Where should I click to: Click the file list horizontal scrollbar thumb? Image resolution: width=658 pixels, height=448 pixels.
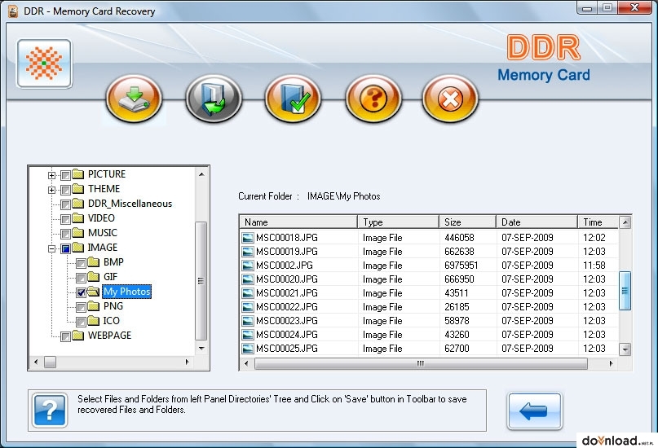pos(421,363)
